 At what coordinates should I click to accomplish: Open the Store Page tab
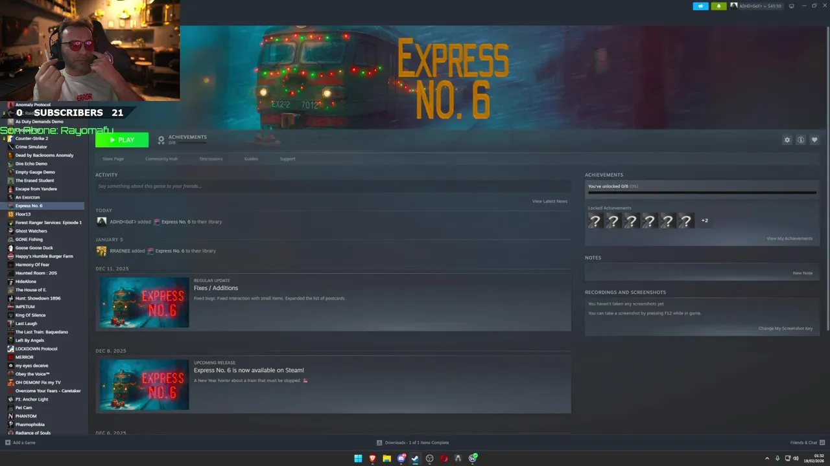click(113, 159)
